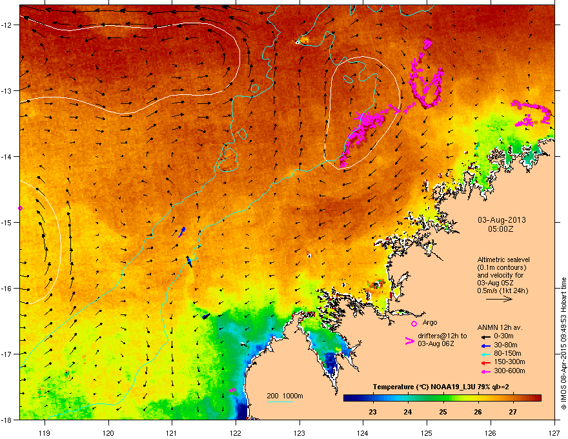Click the black 0-30m ANMN legend arrow
Image resolution: width=568 pixels, height=439 pixels.
[485, 336]
